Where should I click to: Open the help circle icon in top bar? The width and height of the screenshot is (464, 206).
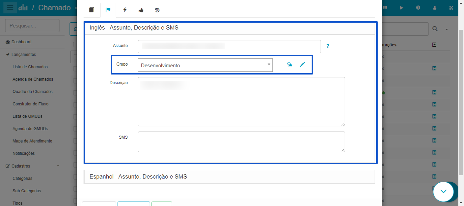418,8
